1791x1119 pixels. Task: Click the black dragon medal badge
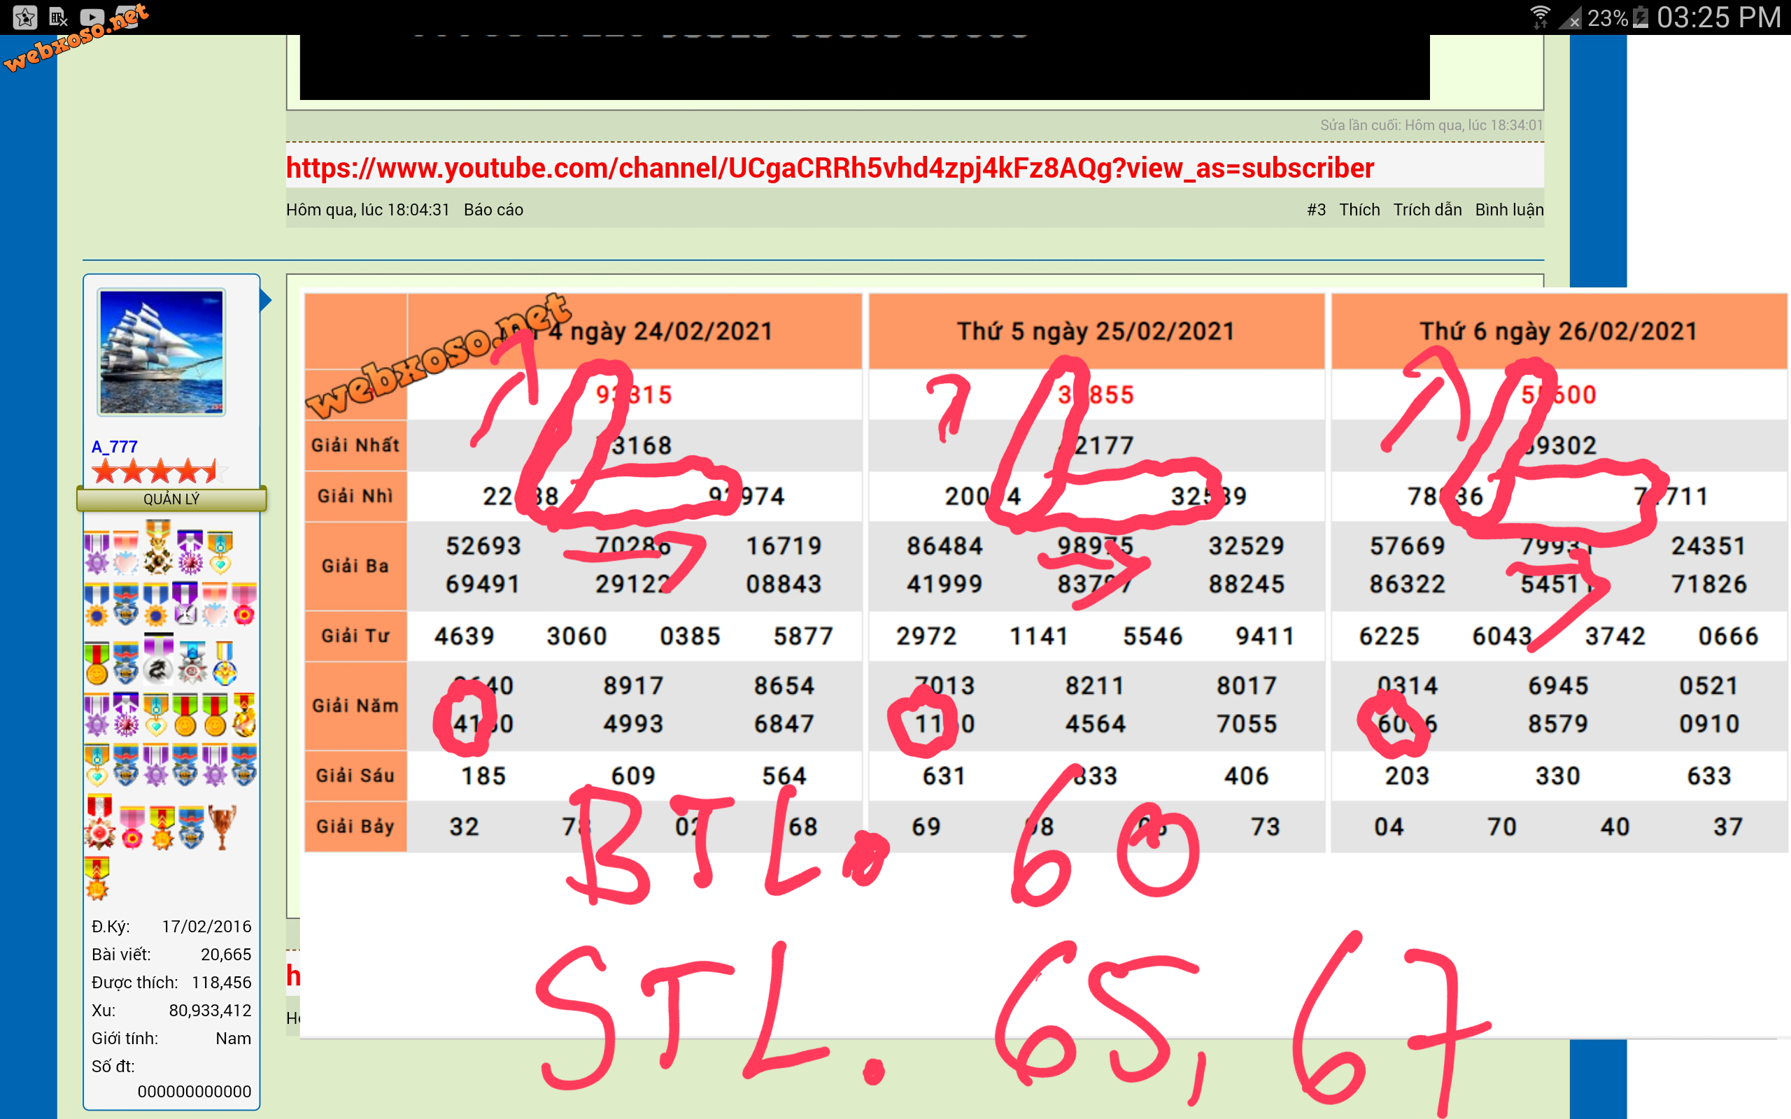coord(157,661)
